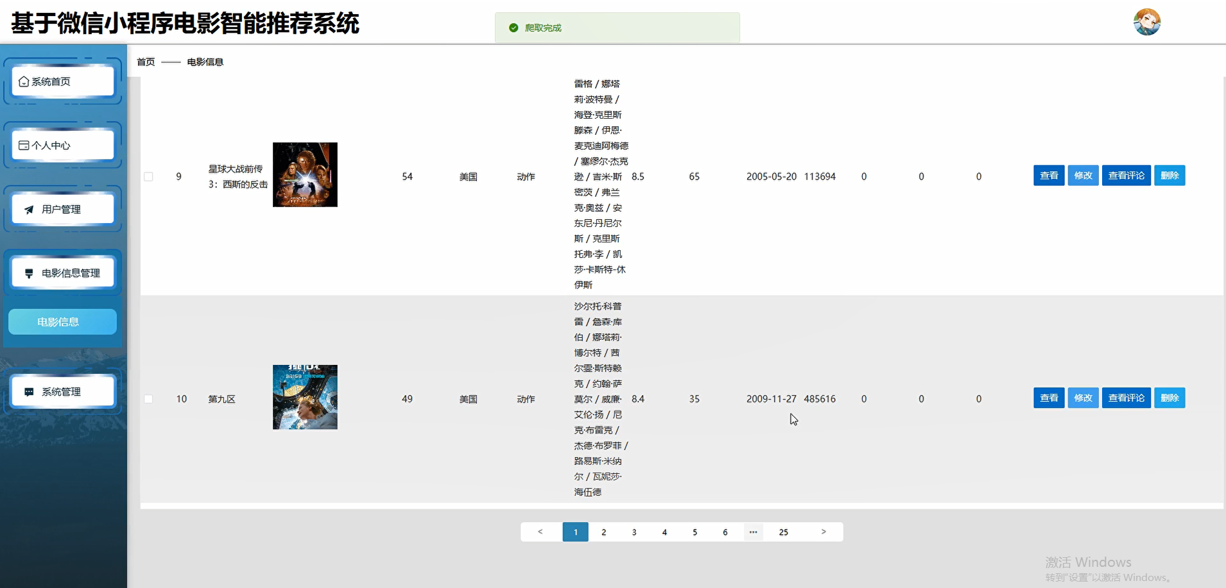Select page 3 in the pager
The height and width of the screenshot is (588, 1226).
[635, 532]
